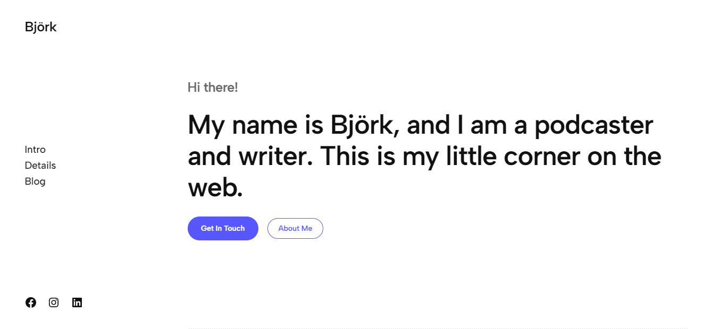Go to the Intro section
Image resolution: width=713 pixels, height=329 pixels.
coord(35,150)
